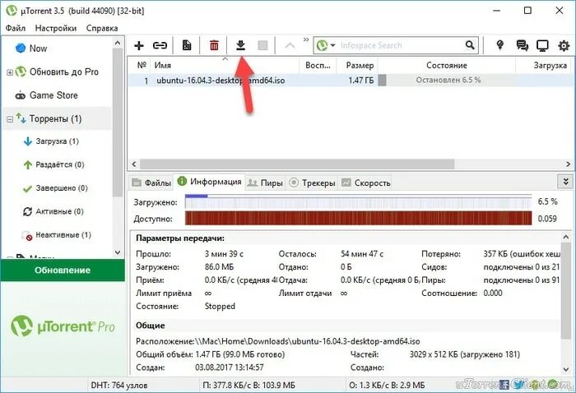Select Торренты (1) category

[55, 119]
